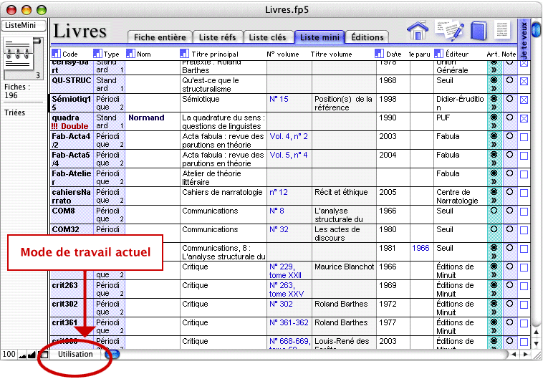Open articles arrow in Fab-Acta4/2 row
543x379 pixels.
(x=494, y=145)
